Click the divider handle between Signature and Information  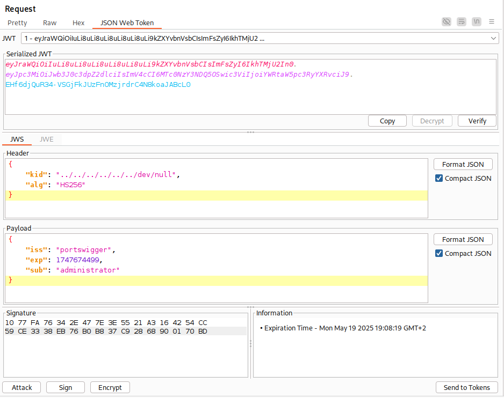(x=251, y=343)
